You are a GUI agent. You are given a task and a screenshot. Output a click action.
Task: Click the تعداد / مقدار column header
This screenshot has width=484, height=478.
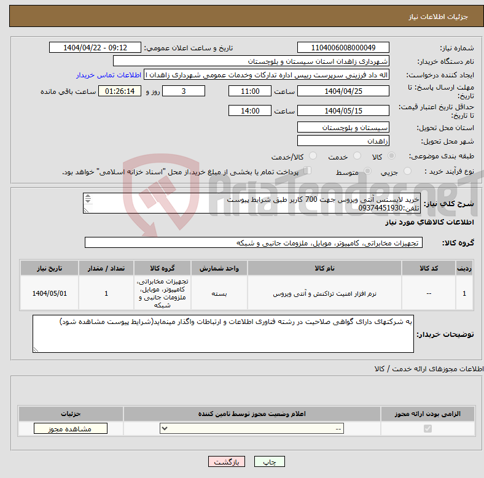pyautogui.click(x=106, y=268)
